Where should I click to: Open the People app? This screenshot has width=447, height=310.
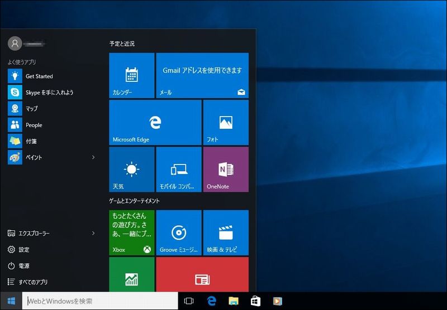(x=51, y=125)
